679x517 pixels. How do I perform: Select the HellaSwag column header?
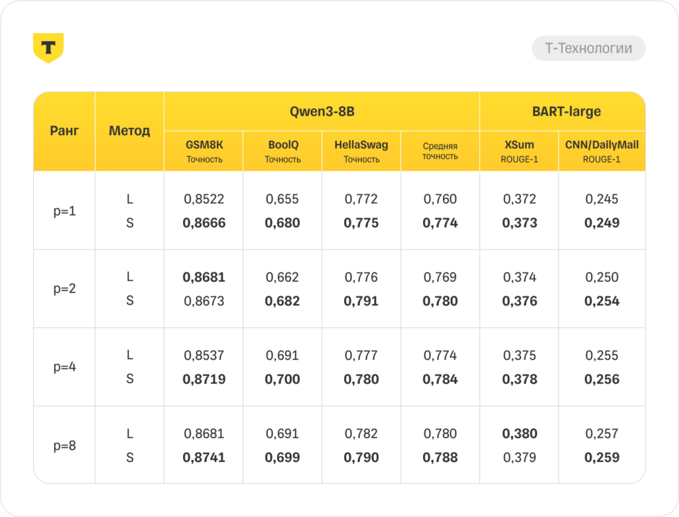click(361, 151)
